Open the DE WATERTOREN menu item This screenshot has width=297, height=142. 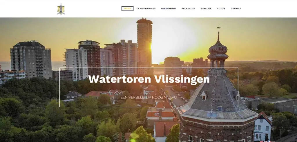(x=146, y=9)
